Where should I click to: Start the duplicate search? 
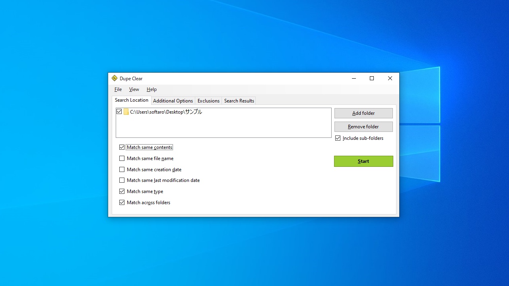point(363,161)
